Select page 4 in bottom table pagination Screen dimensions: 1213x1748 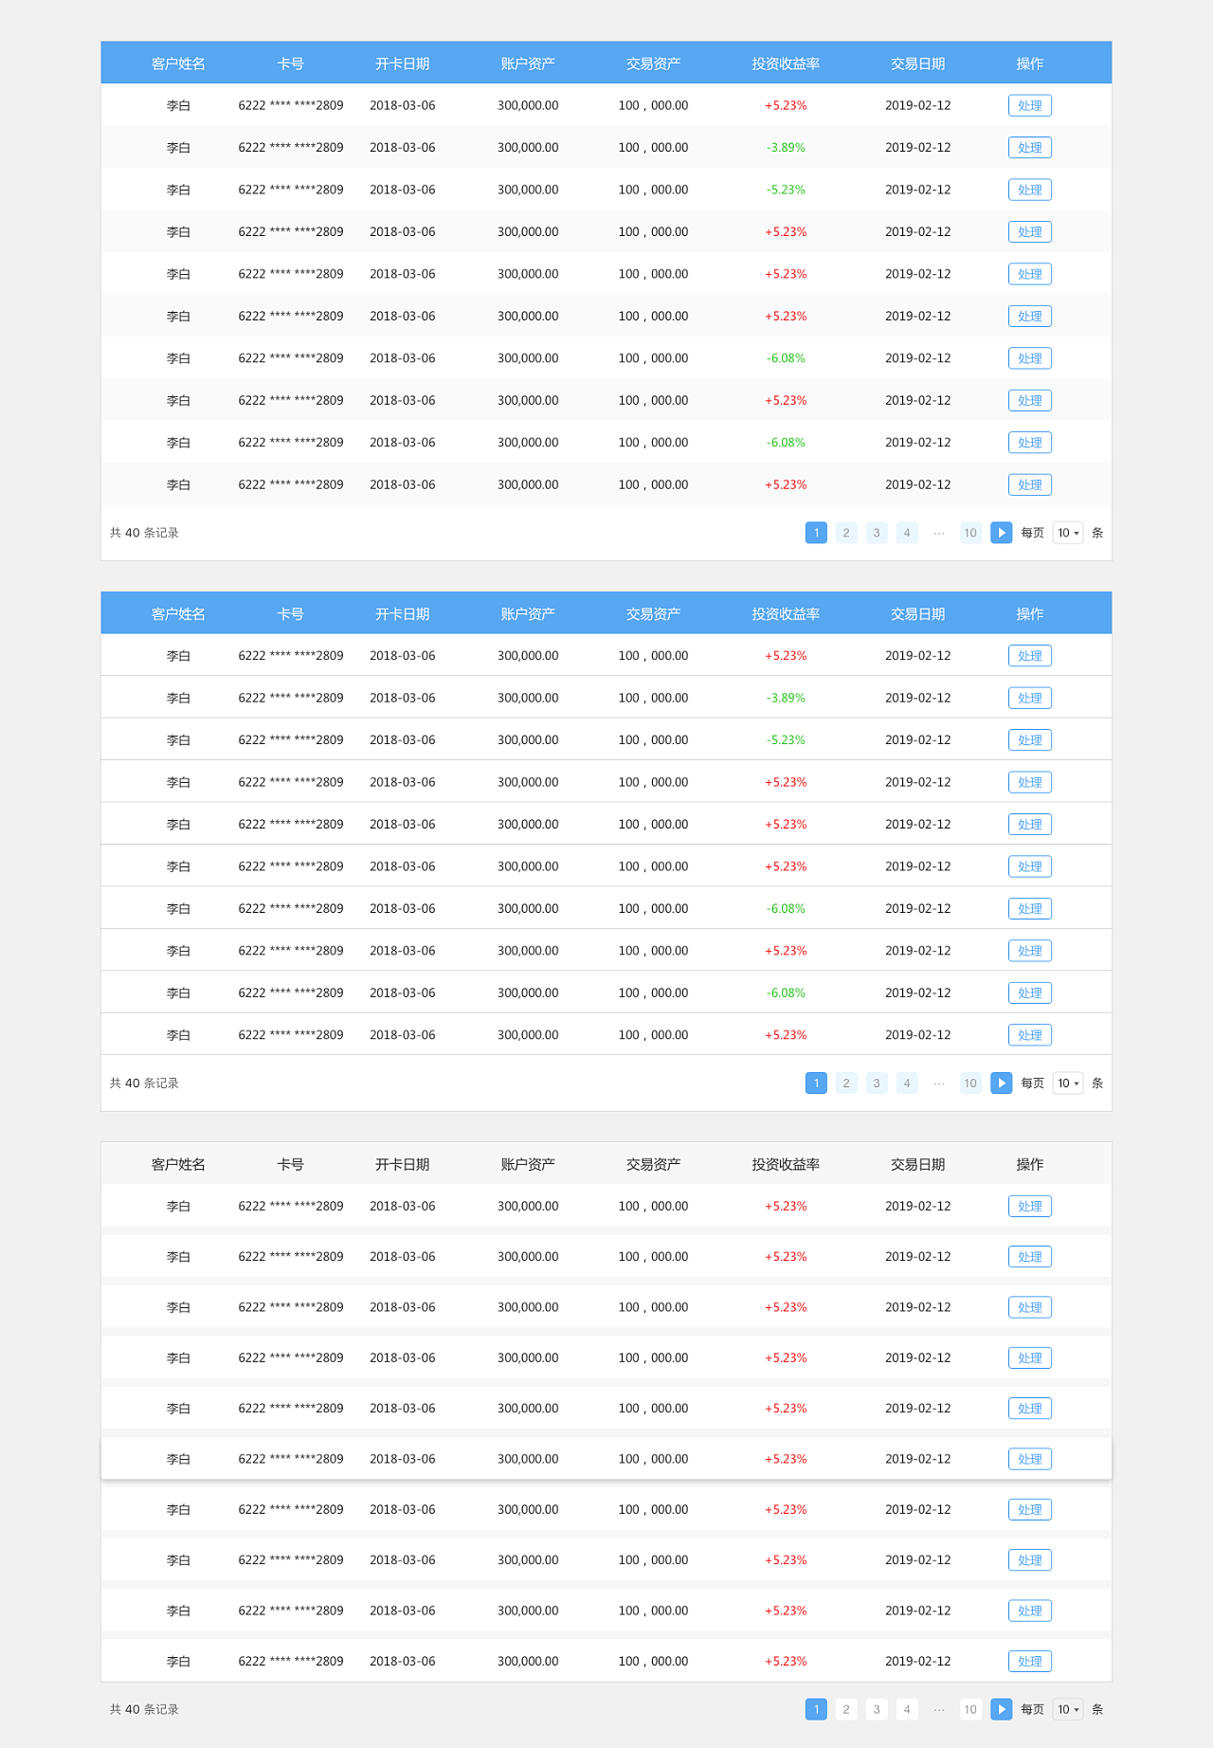click(907, 1709)
